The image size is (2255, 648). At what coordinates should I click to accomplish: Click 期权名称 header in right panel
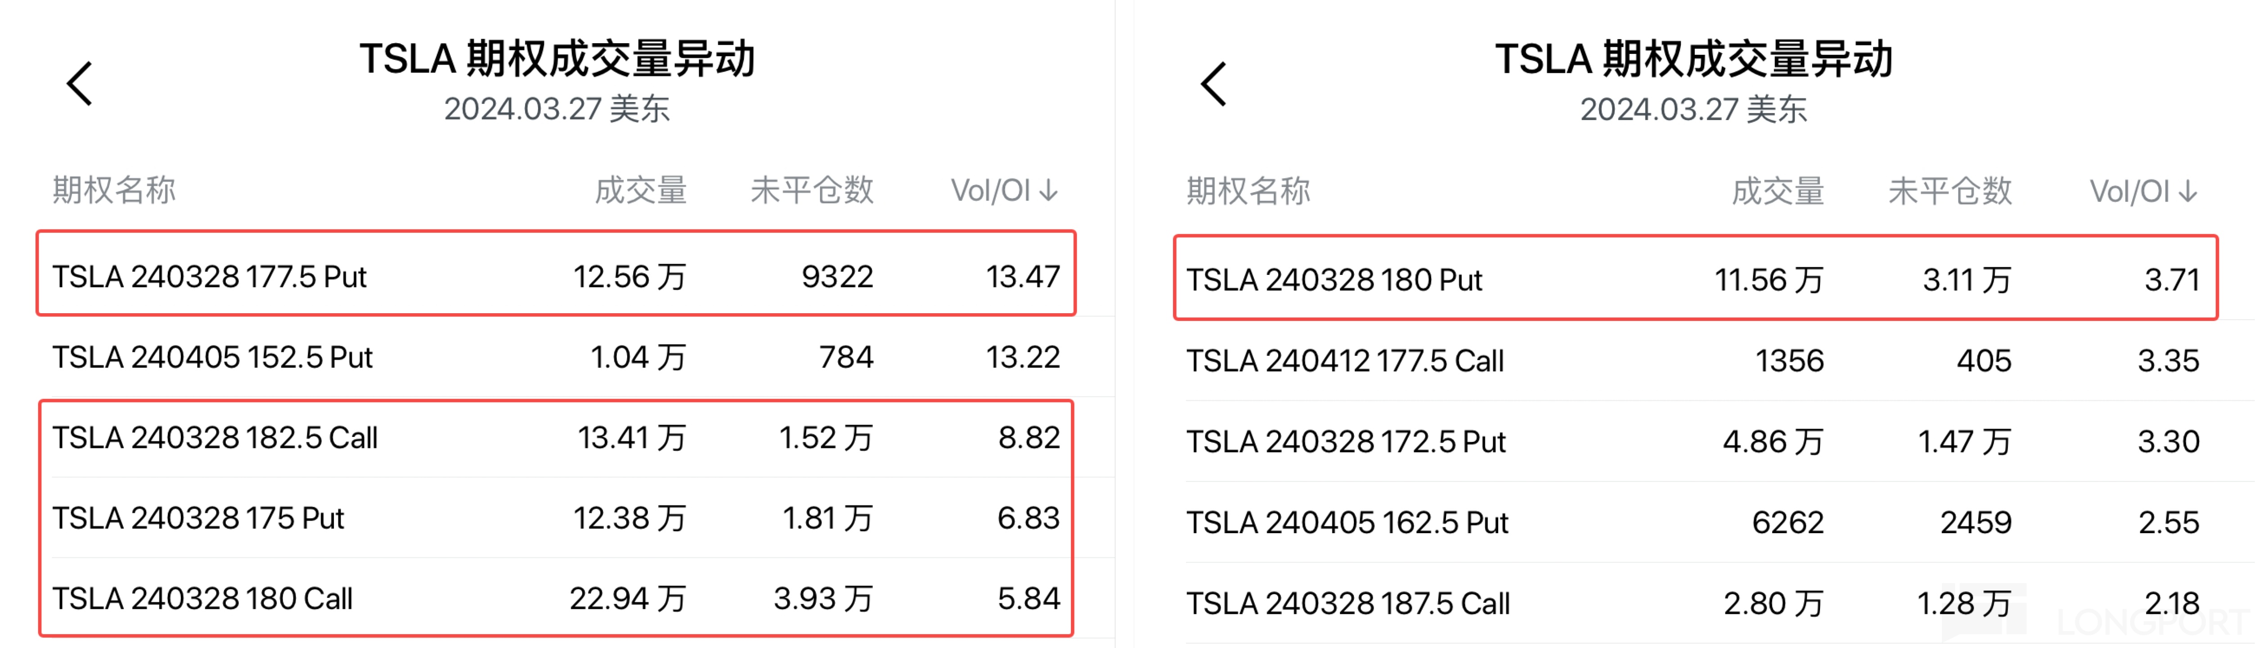click(1248, 191)
